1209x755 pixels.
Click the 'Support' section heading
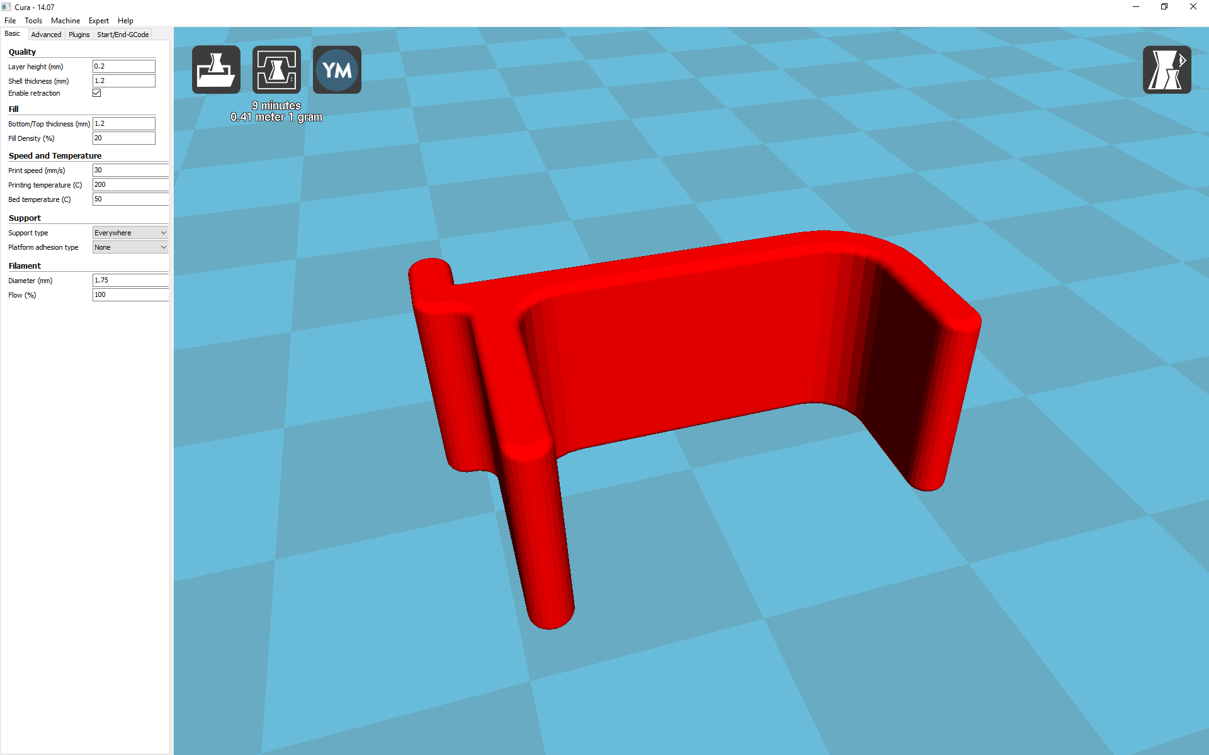click(x=25, y=218)
